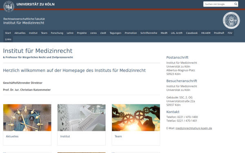This screenshot has width=245, height=153.
Task: Click the faculty seal emblem on right
Action: click(231, 20)
